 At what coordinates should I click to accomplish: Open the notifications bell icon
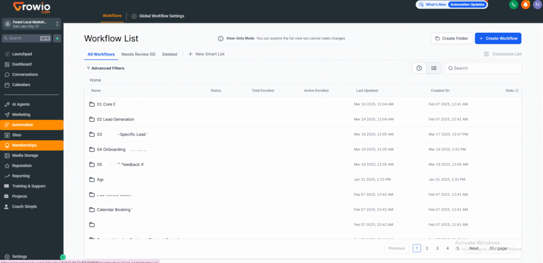tap(526, 4)
